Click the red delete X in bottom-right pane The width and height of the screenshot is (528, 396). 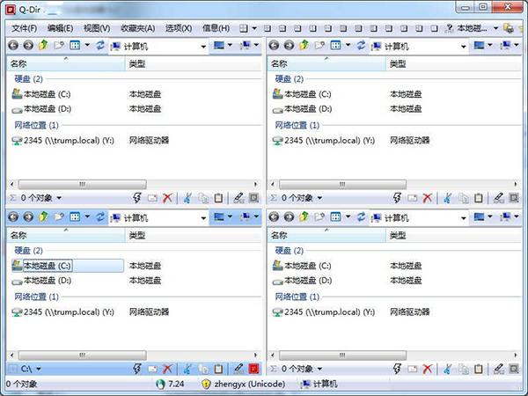428,369
